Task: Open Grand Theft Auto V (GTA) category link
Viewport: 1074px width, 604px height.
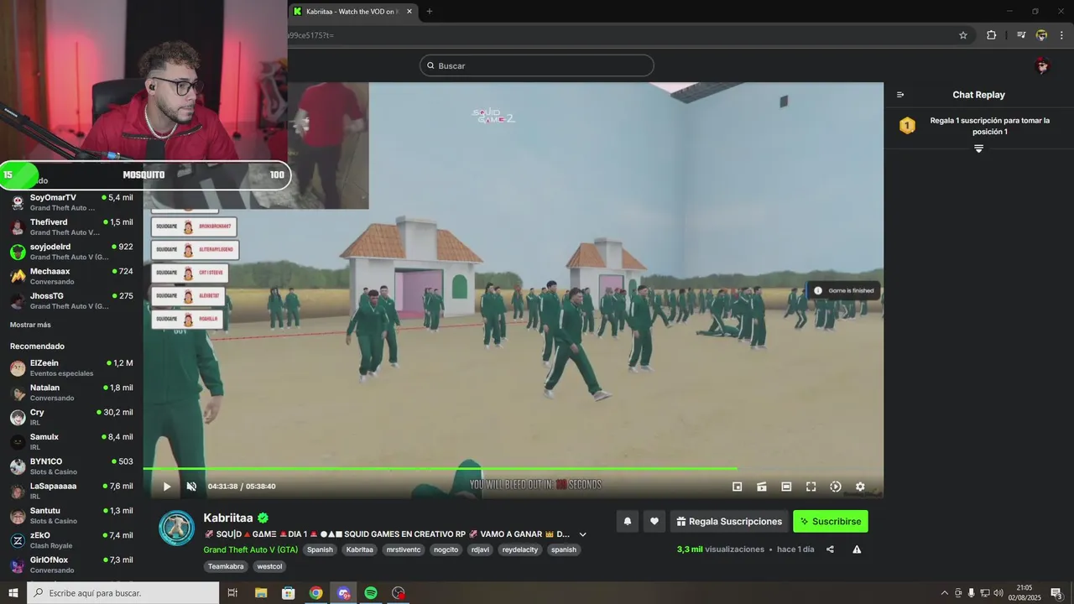Action: [x=250, y=549]
